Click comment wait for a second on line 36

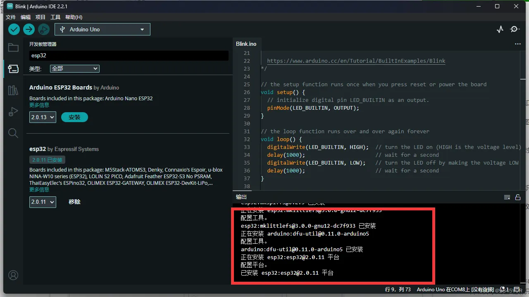[407, 170]
